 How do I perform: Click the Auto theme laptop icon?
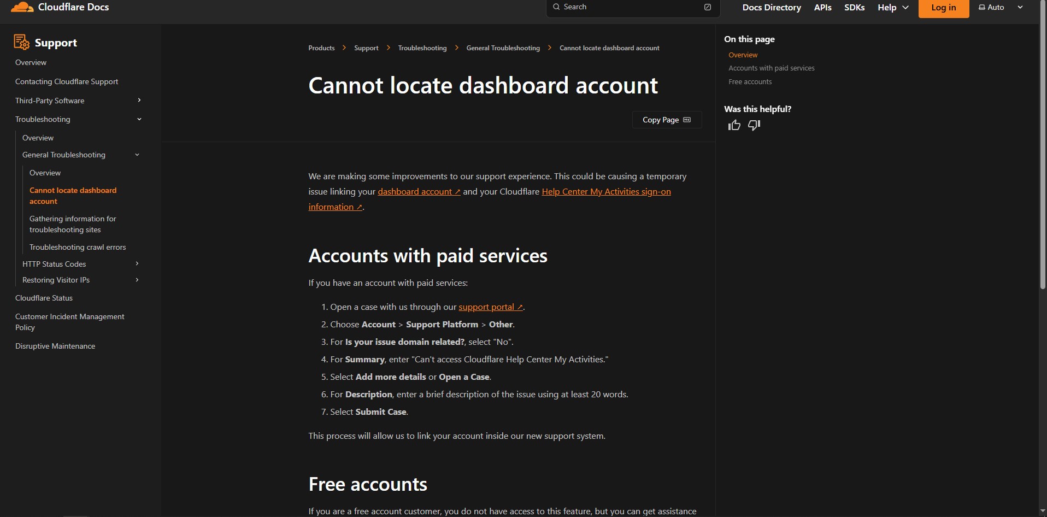982,8
